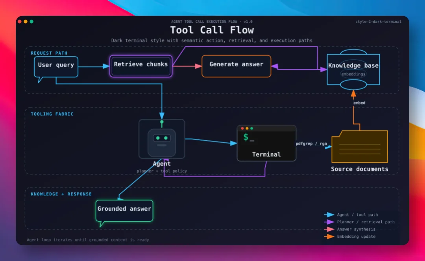Screen dimensions: 425x261
Task: Click the orange Embedding update legend arrow
Action: click(329, 237)
